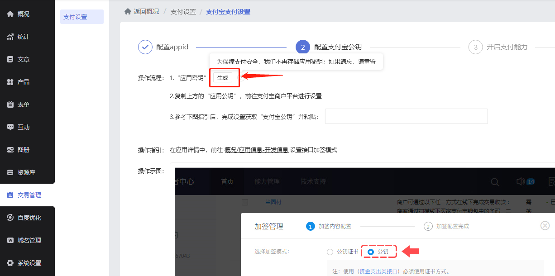Click the home icon beside 返回概况
Viewport: 555px width, 276px height.
click(128, 11)
